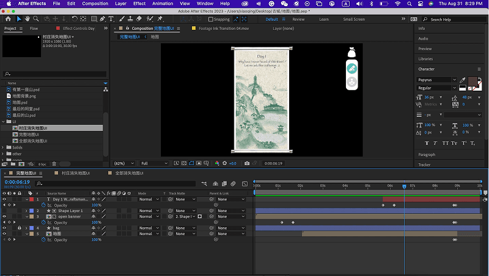This screenshot has width=489, height=276.
Task: Hide the Shape Layer 1 eye toggle
Action: [x=4, y=211]
